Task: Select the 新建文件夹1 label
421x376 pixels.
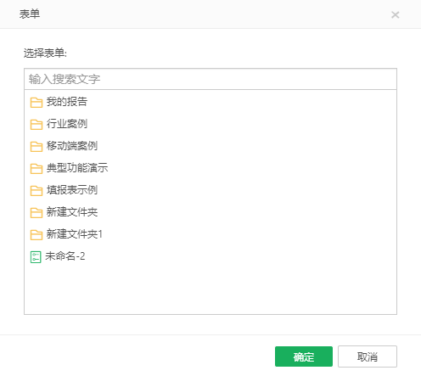Action: pos(75,234)
